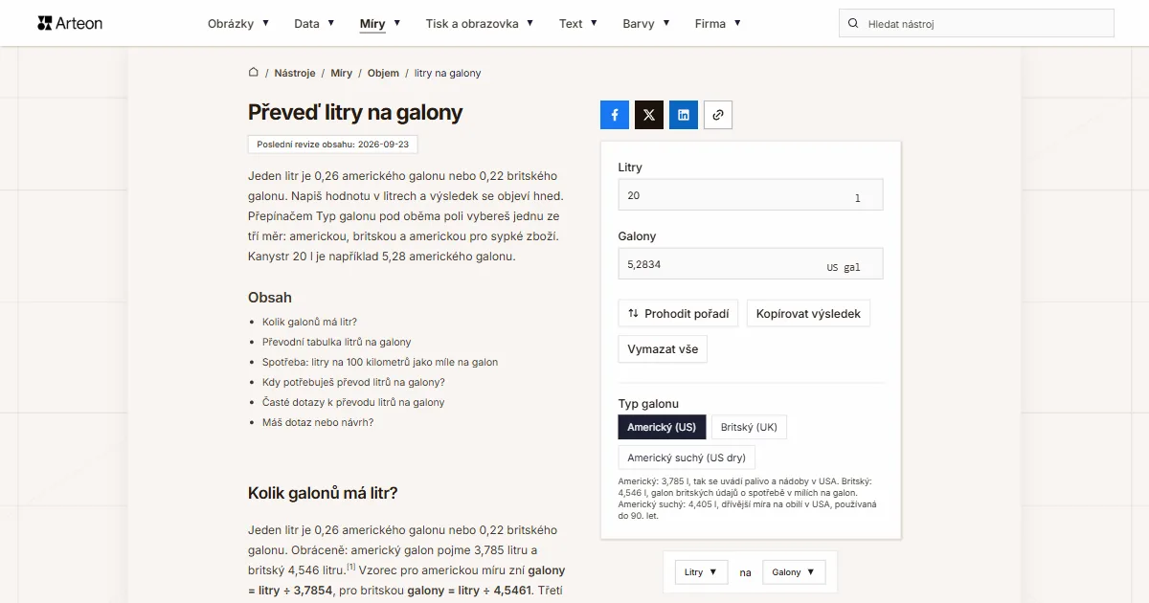Open the Míry breadcrumb link
Screen dimensions: 1149x603
[342, 73]
